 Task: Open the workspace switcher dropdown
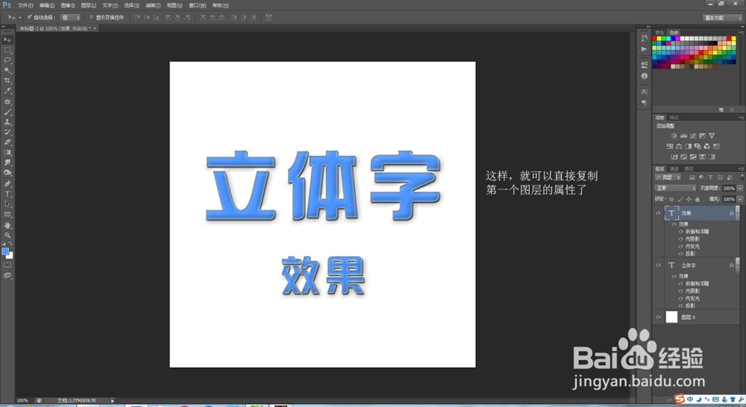(723, 18)
